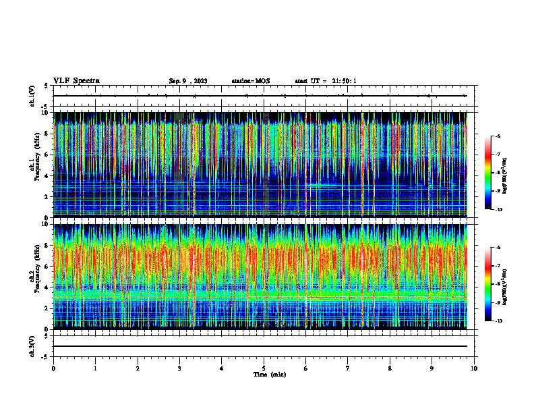Select the ch.1 "Frequency (kHz)" axis label
This screenshot has height=413, width=534.
[38, 157]
